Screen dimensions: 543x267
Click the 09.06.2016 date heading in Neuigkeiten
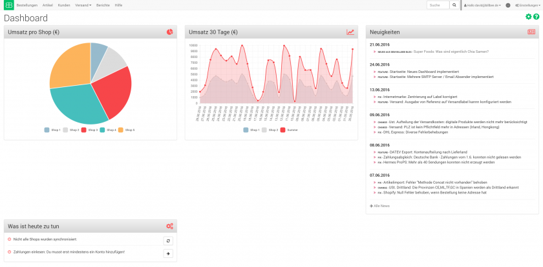coord(380,115)
